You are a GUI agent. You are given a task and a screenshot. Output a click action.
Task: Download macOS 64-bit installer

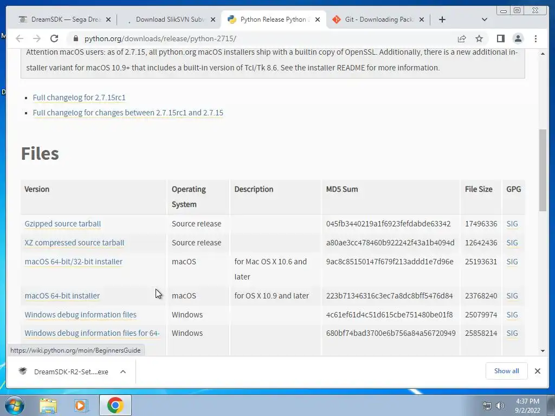point(62,295)
